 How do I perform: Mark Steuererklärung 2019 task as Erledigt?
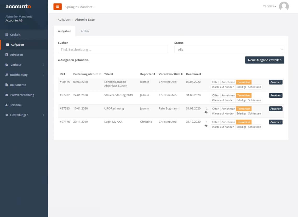pos(241,100)
